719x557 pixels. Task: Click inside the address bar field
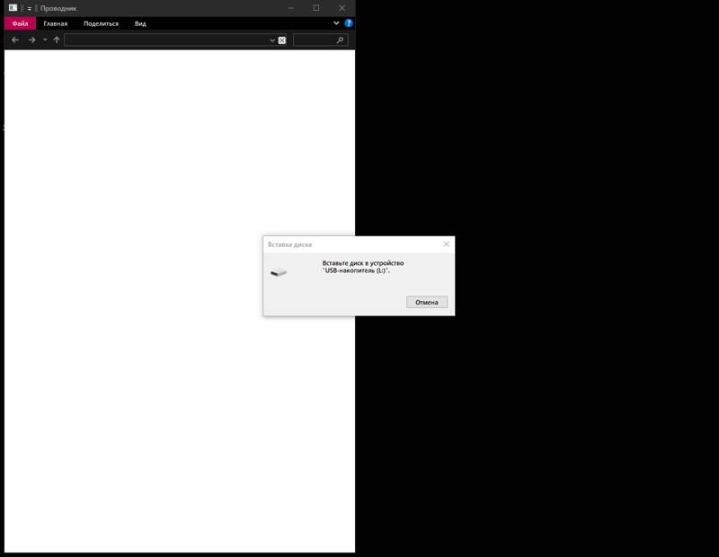[x=166, y=40]
